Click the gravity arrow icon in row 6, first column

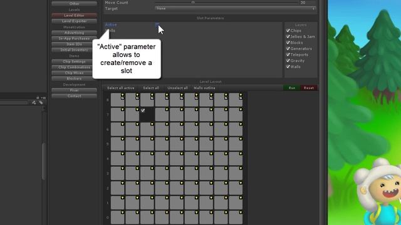pos(123,124)
